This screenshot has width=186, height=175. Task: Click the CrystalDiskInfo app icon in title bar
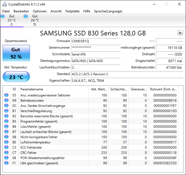[5, 4]
